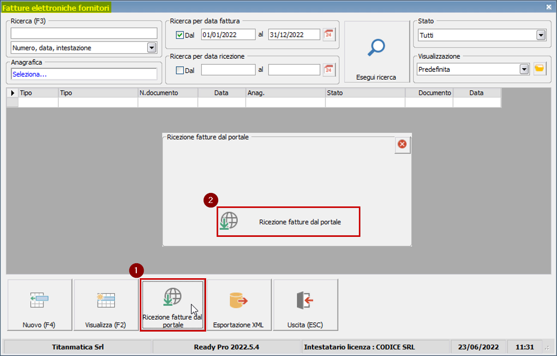Click the end date field 31/12/2022
557x356 pixels.
pos(294,35)
